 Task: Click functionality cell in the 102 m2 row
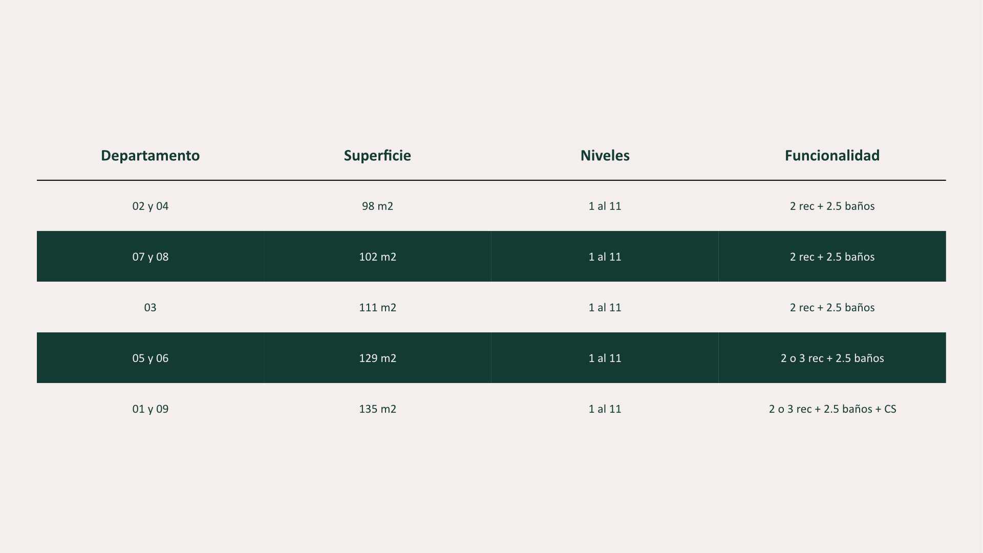832,257
